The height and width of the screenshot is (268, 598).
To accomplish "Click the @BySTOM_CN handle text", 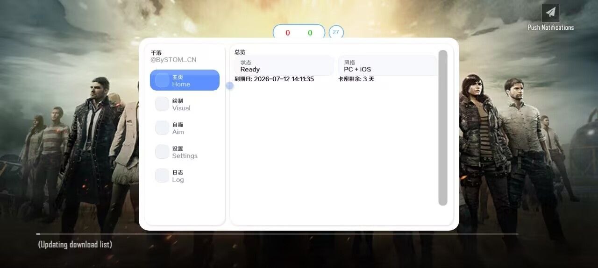I will tap(173, 60).
